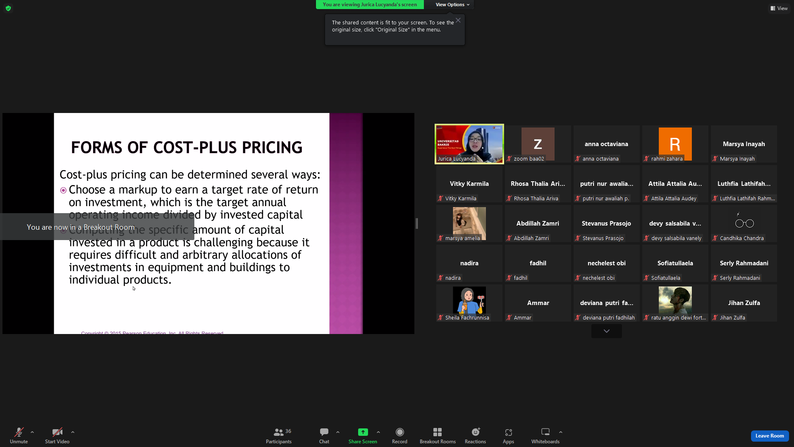Image resolution: width=794 pixels, height=447 pixels.
Task: Open the Reactions menu
Action: coord(475,435)
